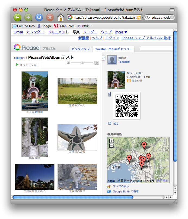Open asahi.com bookmark
Image resolution: width=188 pixels, height=219 pixels.
click(73, 26)
